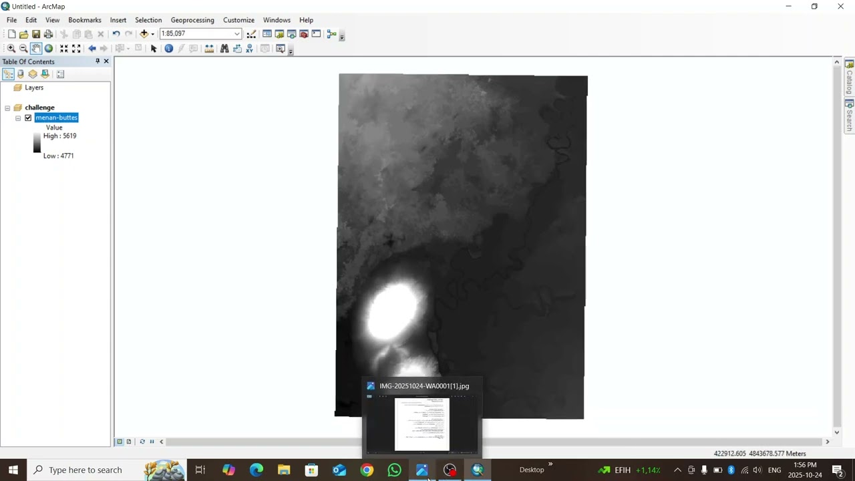Image resolution: width=855 pixels, height=481 pixels.
Task: Switch to Layout View button
Action: (x=129, y=442)
